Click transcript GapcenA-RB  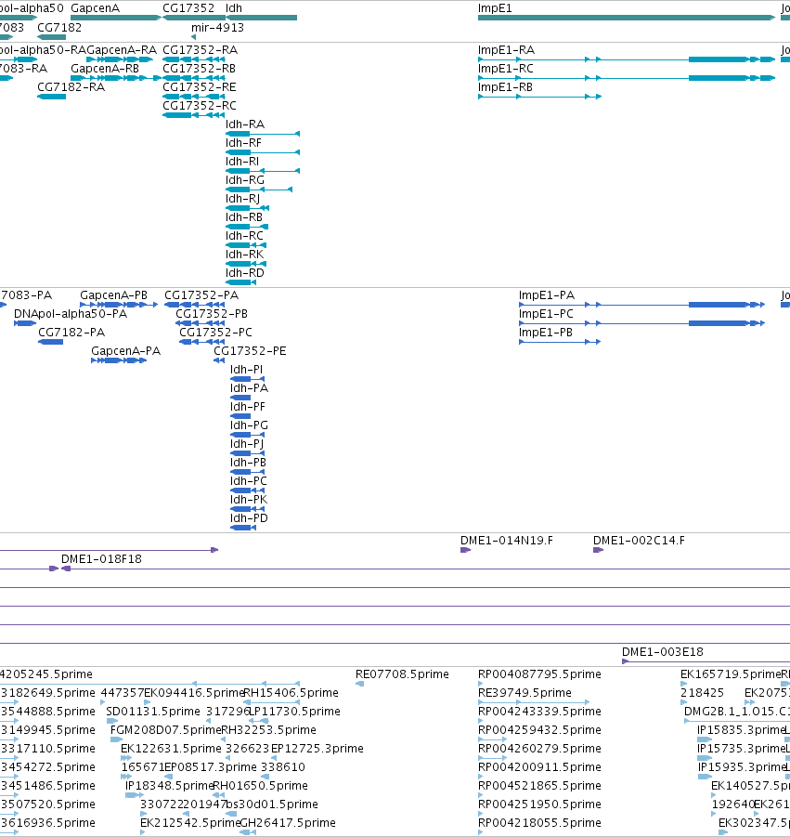(105, 69)
